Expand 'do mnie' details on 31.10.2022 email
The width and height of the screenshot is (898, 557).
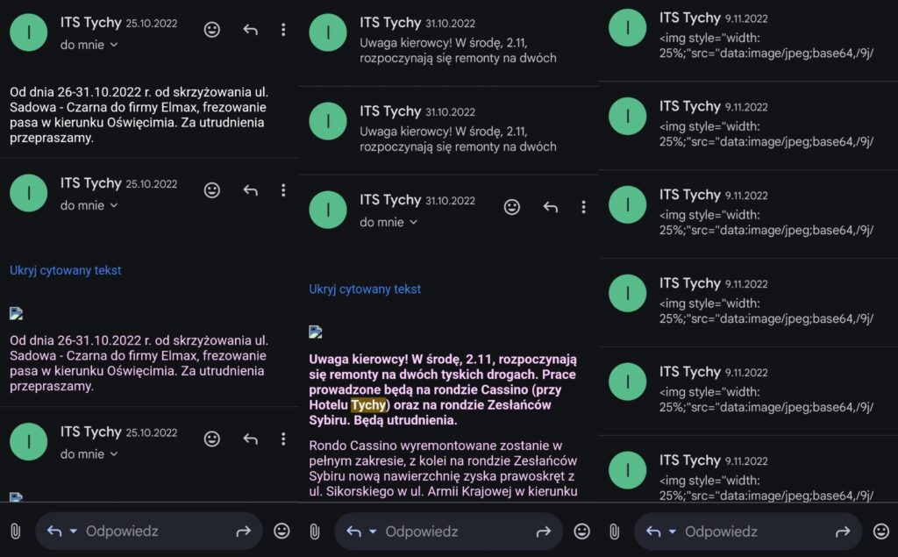pos(388,222)
